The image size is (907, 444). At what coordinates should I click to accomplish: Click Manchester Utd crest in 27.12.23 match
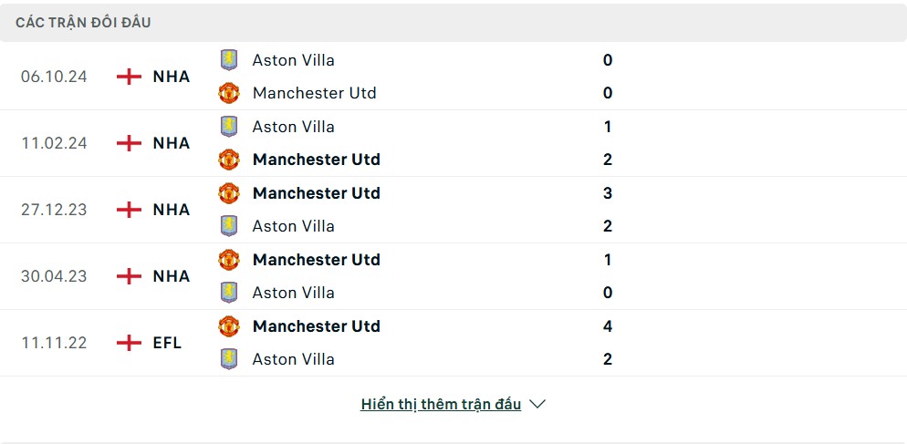[x=229, y=193]
